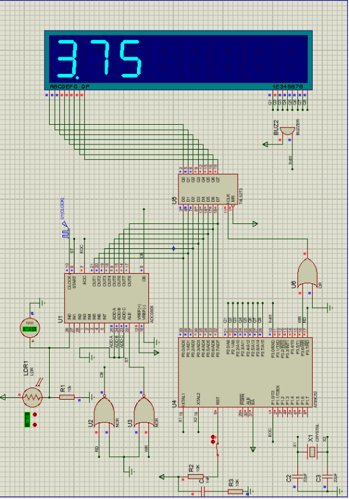The height and width of the screenshot is (499, 349).
Task: Click the ground symbol right of R1
Action: pos(92,397)
